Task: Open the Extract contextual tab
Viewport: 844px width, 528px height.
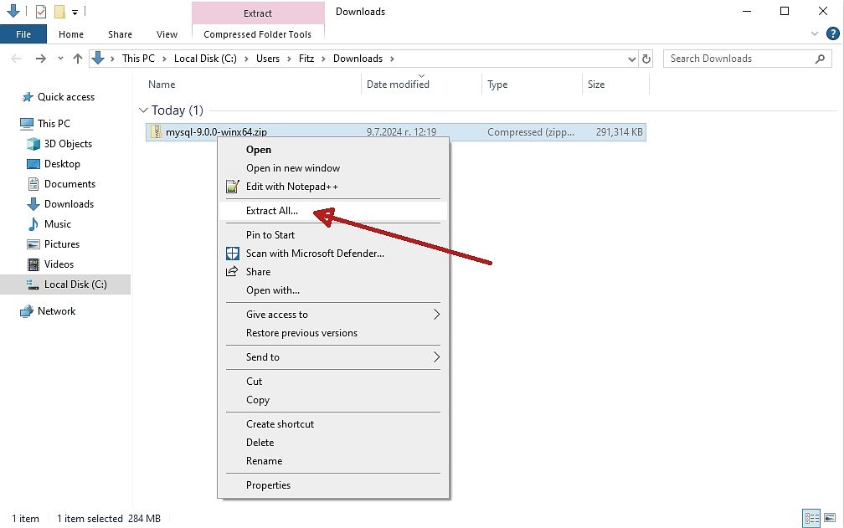Action: pos(258,13)
